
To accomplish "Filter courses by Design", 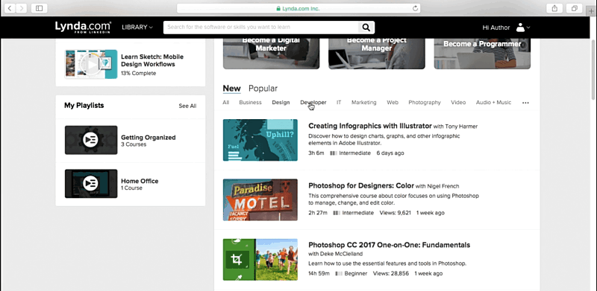I will point(281,103).
